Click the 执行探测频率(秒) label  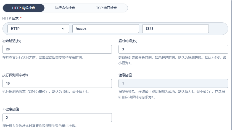[x=15, y=75]
